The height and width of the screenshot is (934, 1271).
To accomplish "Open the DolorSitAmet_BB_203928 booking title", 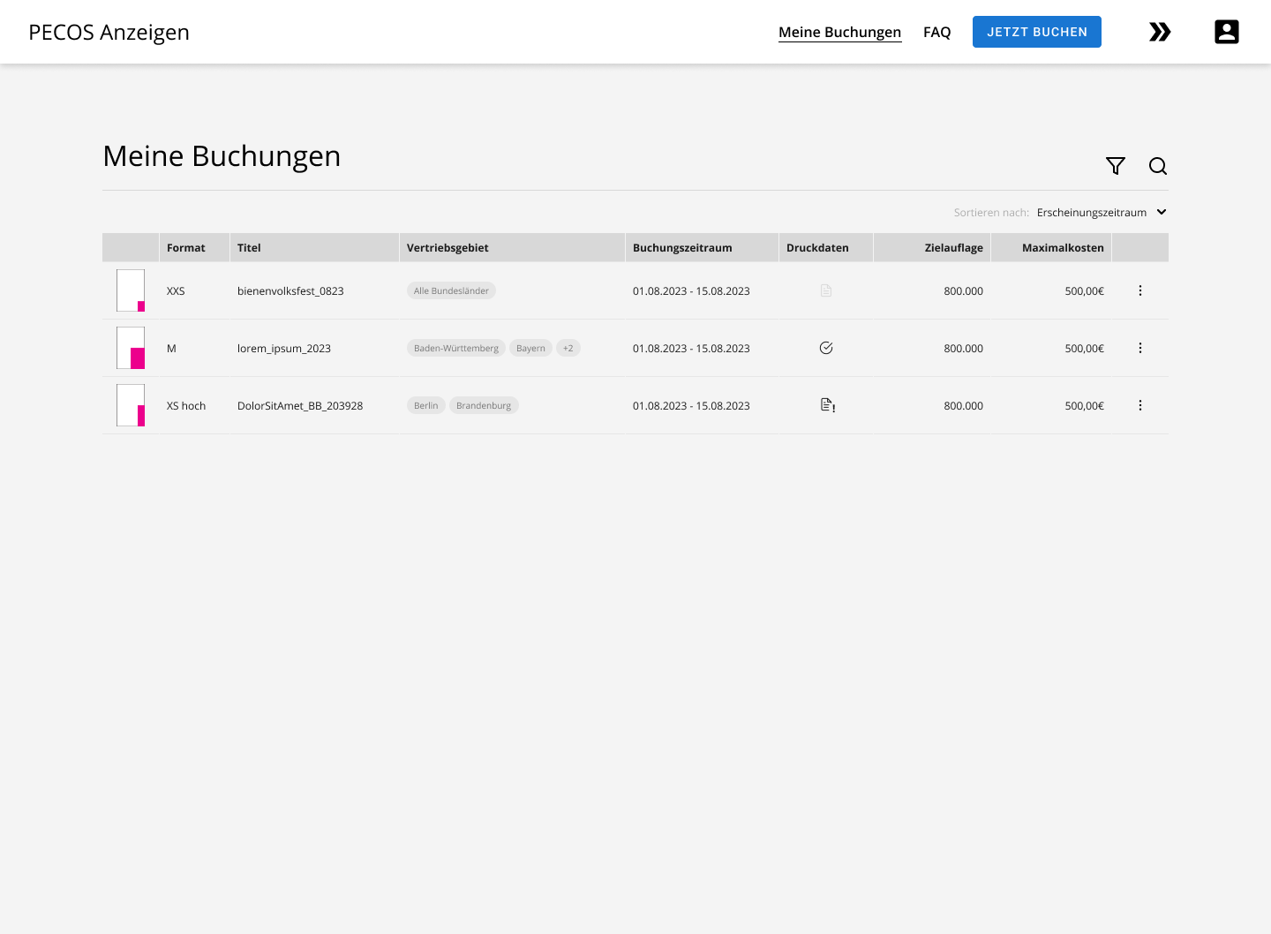I will (300, 405).
